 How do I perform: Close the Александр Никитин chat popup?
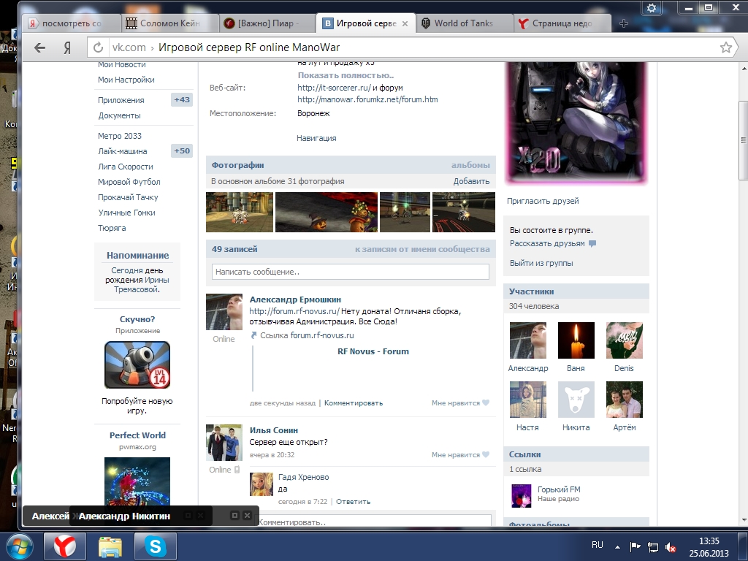247,515
